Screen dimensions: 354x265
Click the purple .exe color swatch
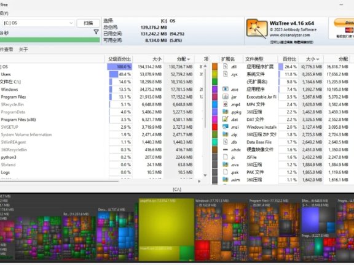214,89
